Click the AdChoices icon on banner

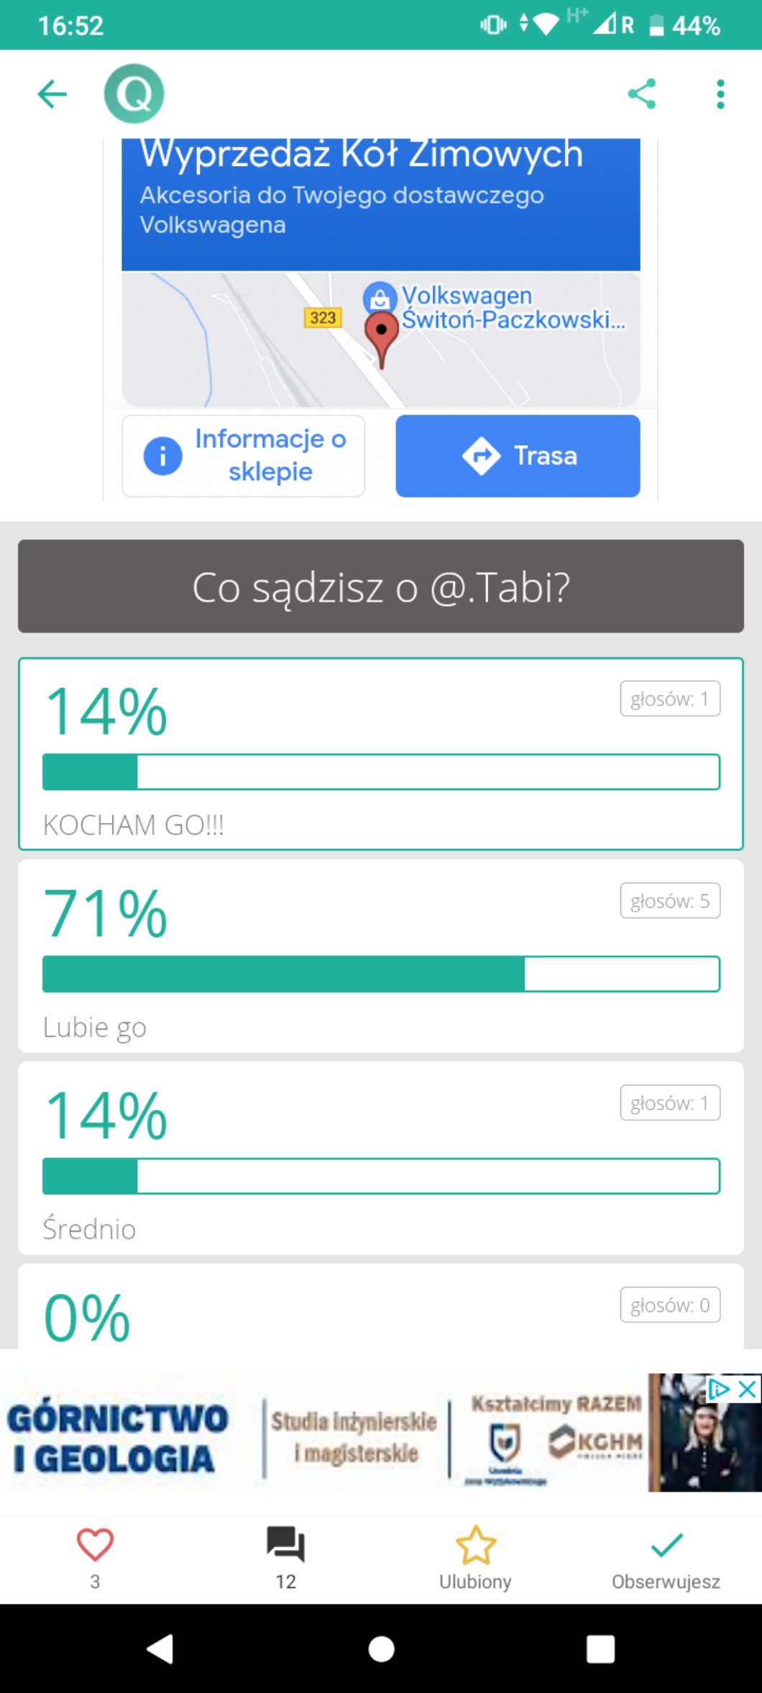tap(719, 1389)
